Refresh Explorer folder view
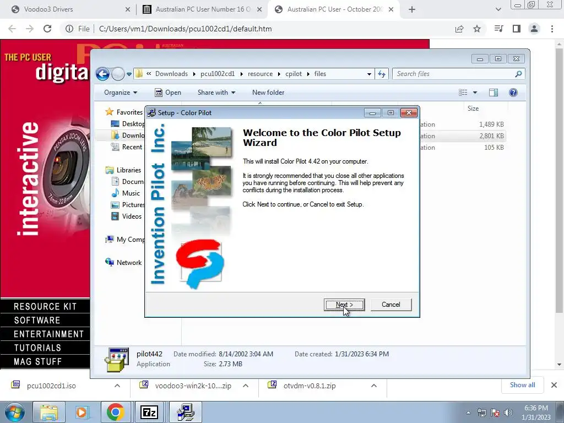Image resolution: width=564 pixels, height=423 pixels. (382, 74)
